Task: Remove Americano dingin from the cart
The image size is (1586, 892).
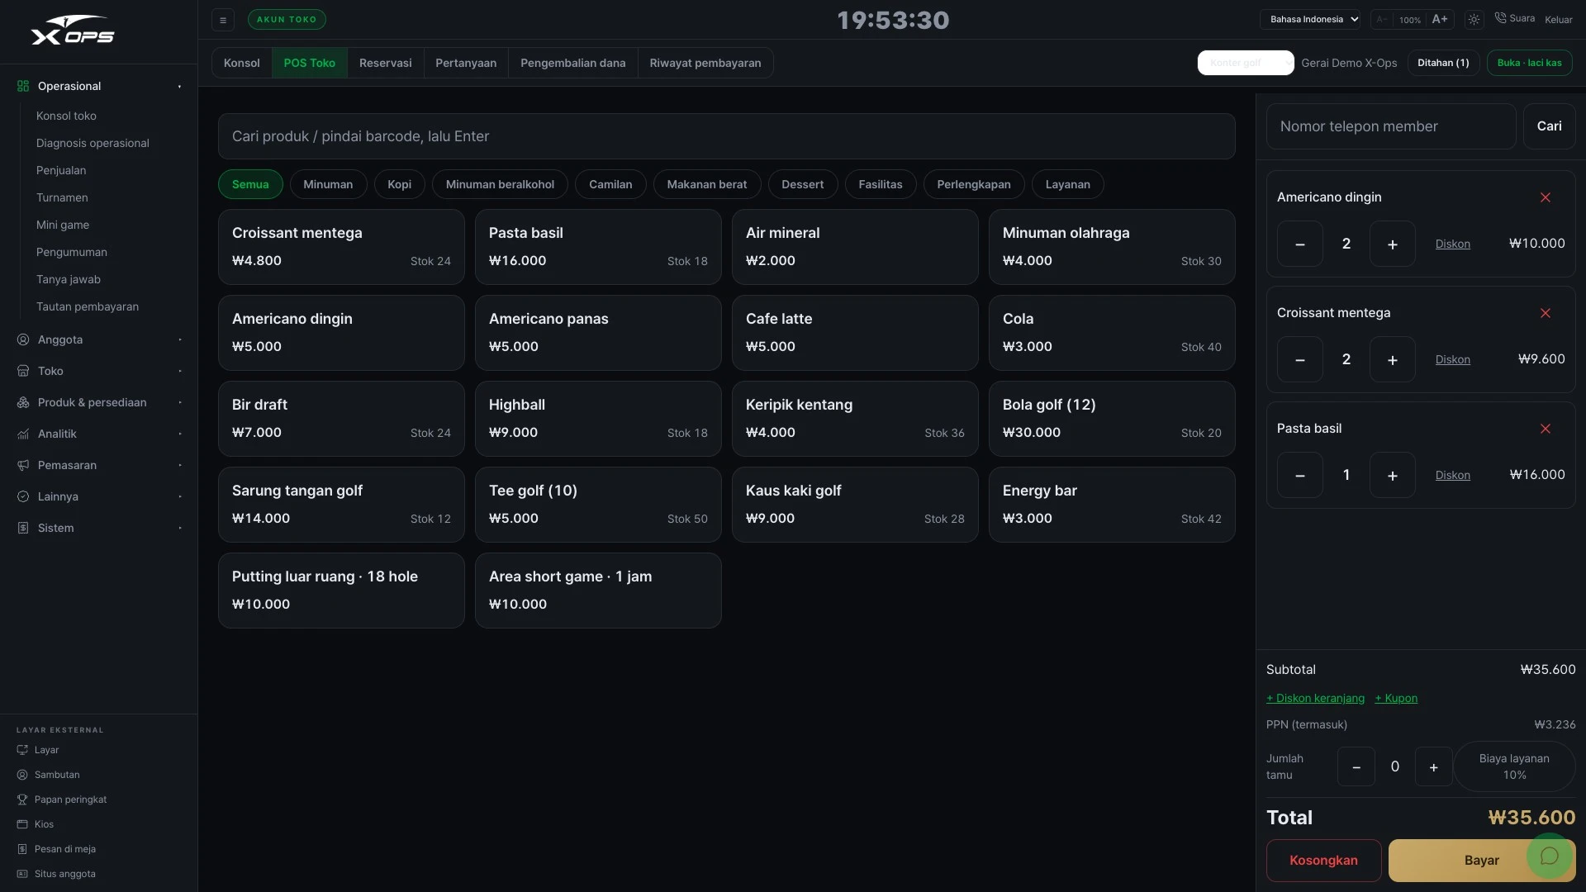Action: click(1546, 197)
